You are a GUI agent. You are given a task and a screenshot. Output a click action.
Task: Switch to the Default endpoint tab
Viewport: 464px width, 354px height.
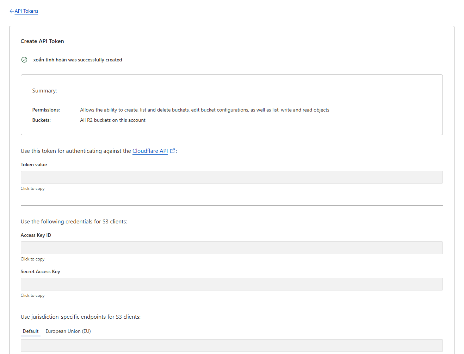tap(31, 331)
